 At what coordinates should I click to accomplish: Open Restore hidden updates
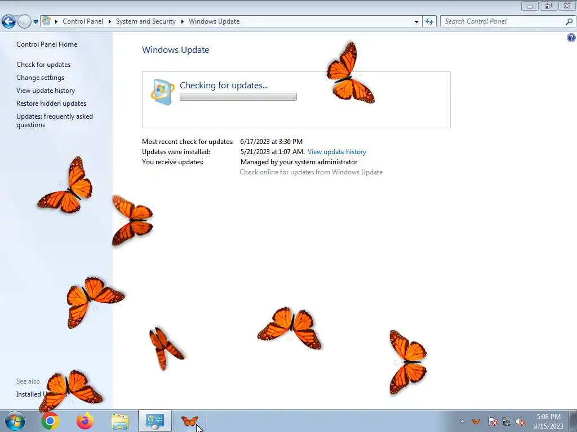(x=51, y=103)
